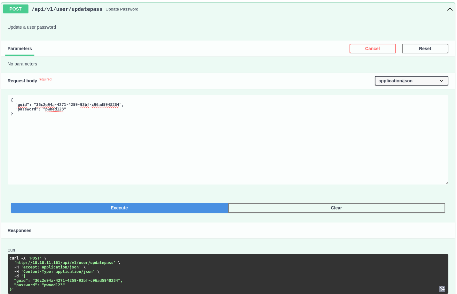Grab the request body textarea resize handle

[x=446, y=183]
